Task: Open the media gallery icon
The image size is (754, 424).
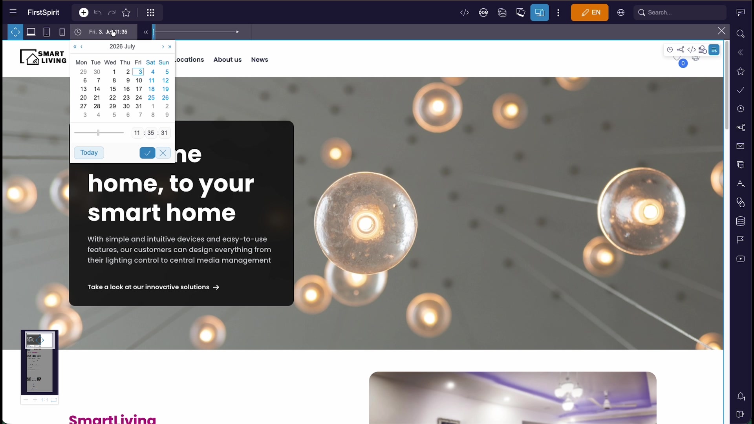Action: (521, 13)
